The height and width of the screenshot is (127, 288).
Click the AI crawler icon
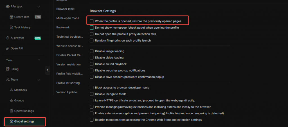click(8, 38)
